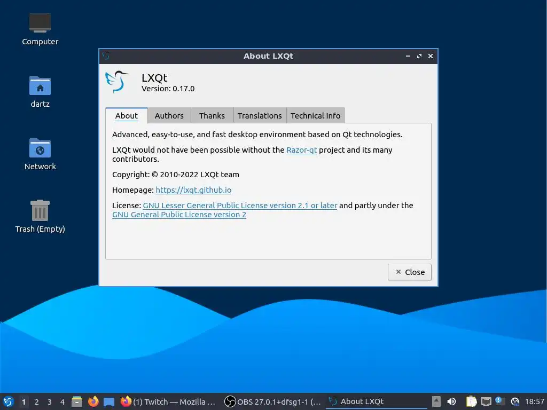Viewport: 547px width, 410px height.
Task: Switch to the Authors tab
Action: (x=169, y=115)
